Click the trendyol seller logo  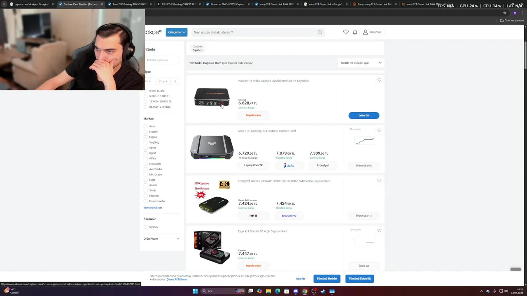tap(323, 165)
